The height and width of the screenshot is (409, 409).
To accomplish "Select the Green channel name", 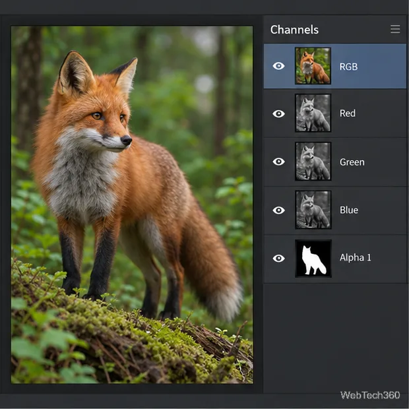I will (352, 162).
